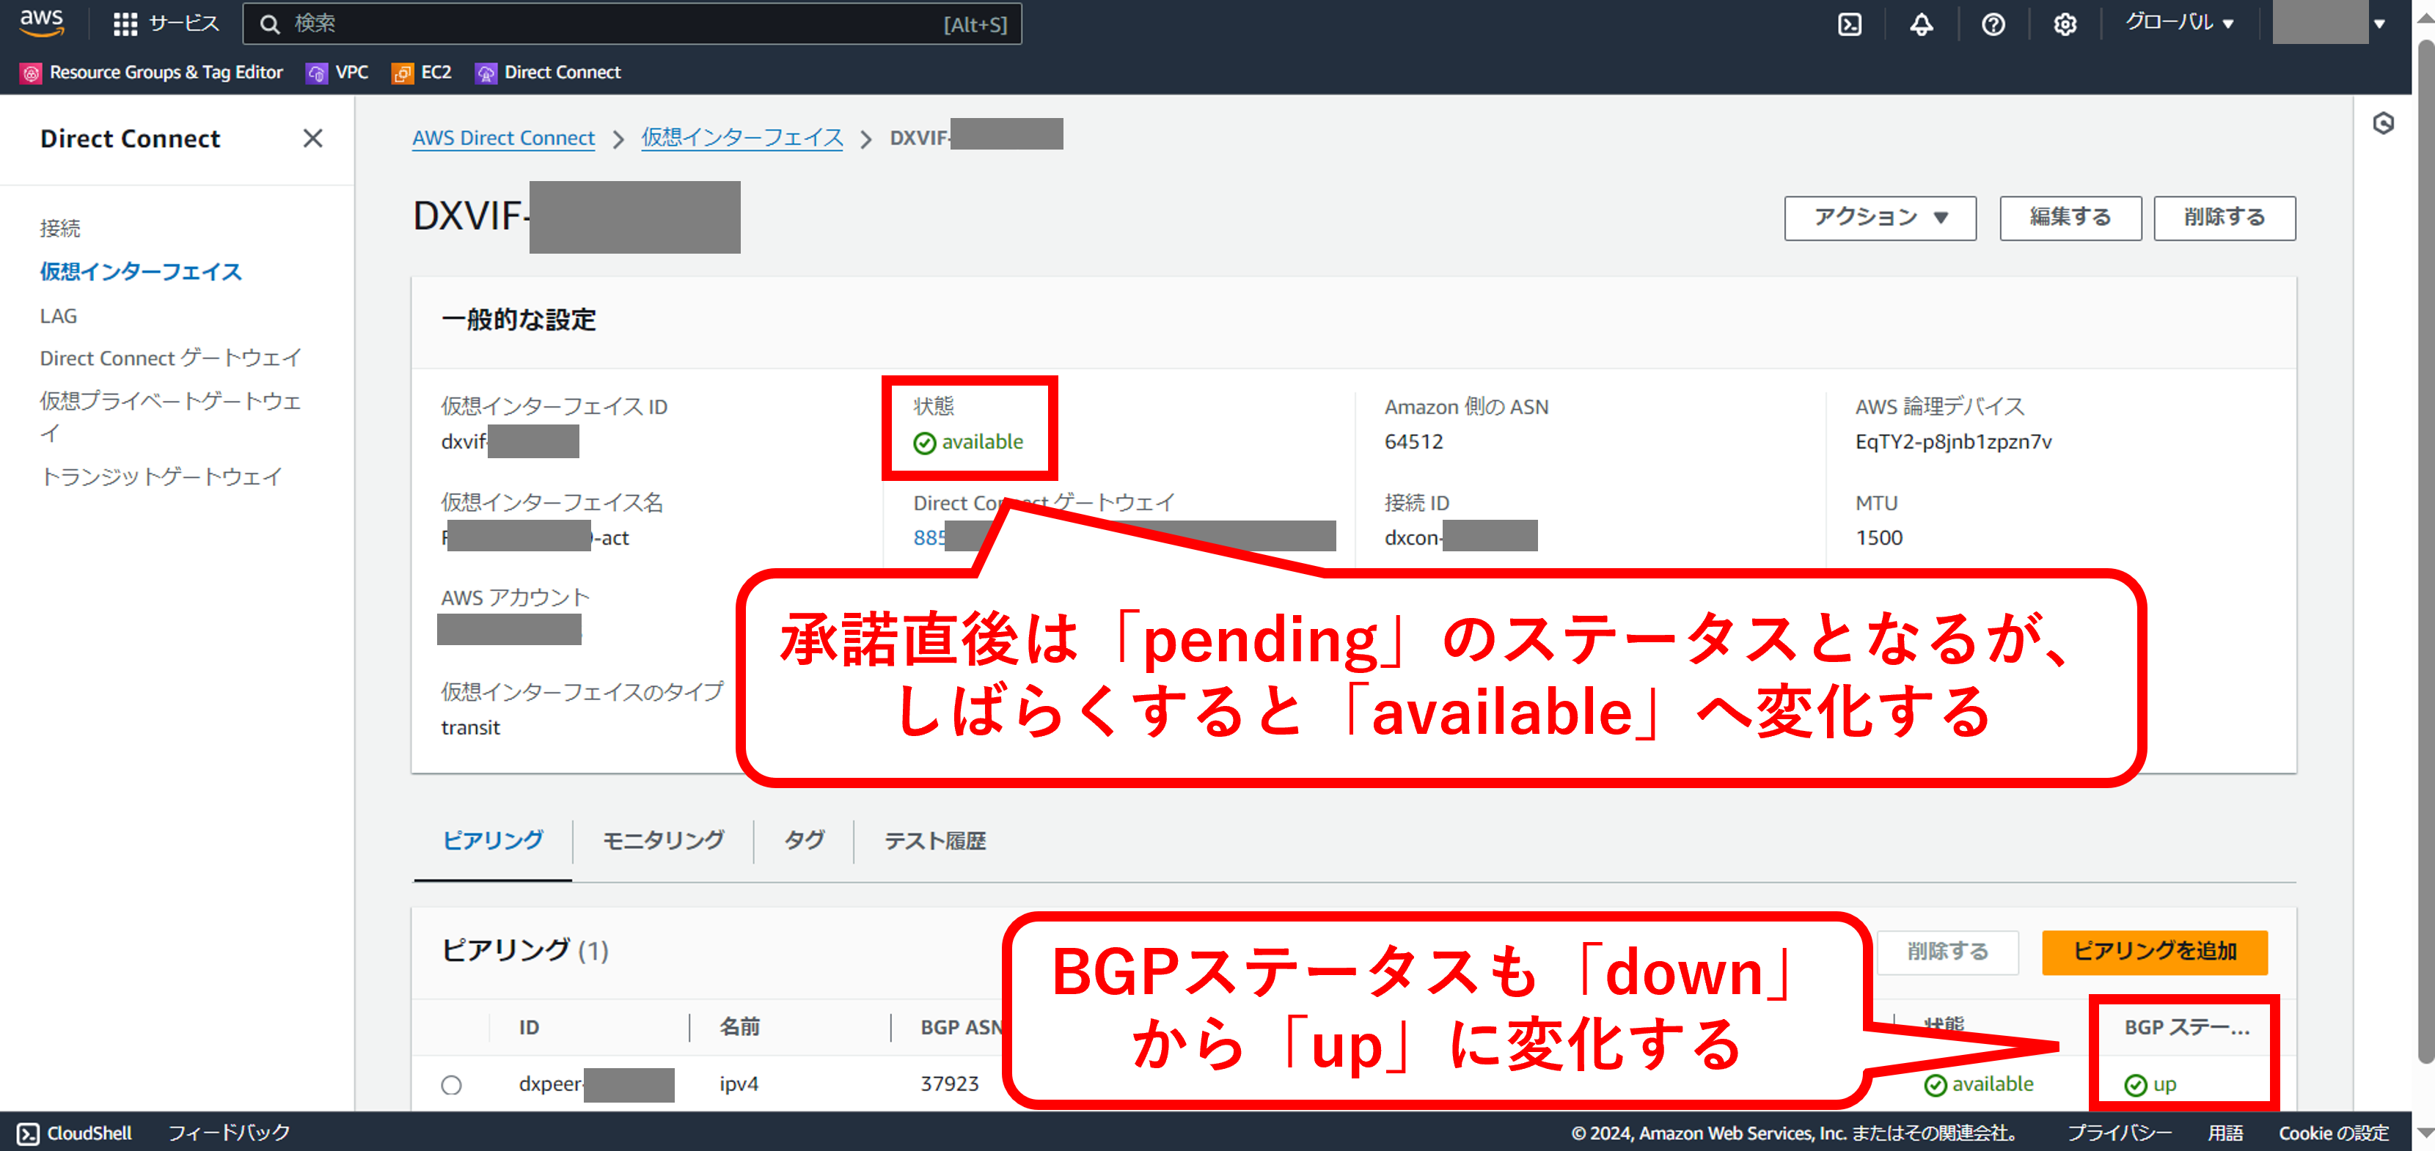
Task: Open the AWS home logo
Action: pyautogui.click(x=42, y=23)
